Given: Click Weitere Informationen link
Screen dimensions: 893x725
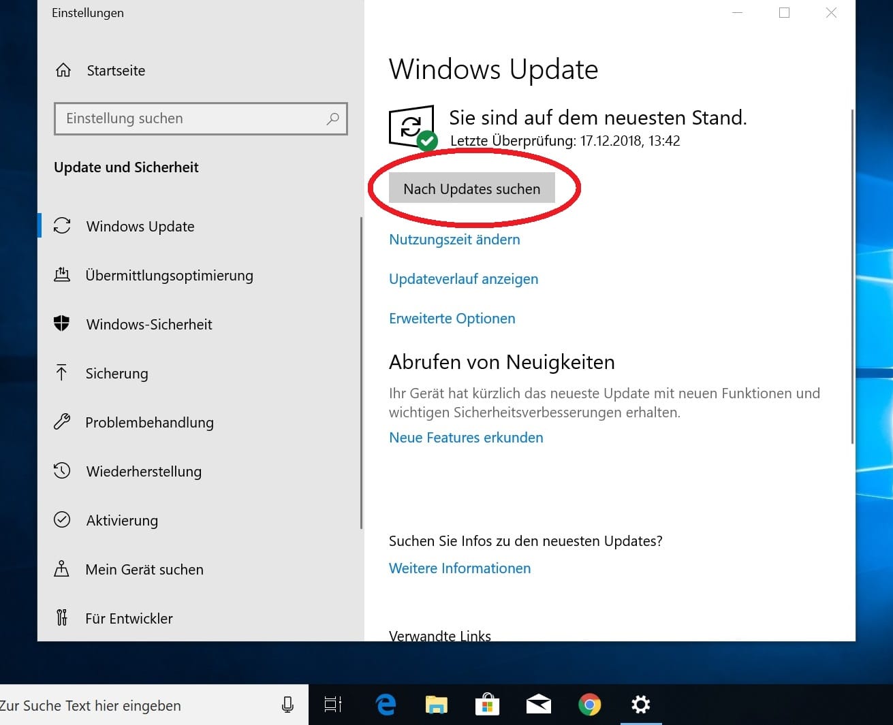Looking at the screenshot, I should coord(460,568).
